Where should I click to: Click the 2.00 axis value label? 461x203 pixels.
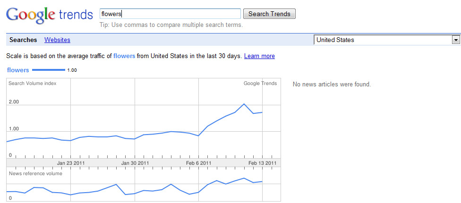pos(14,102)
